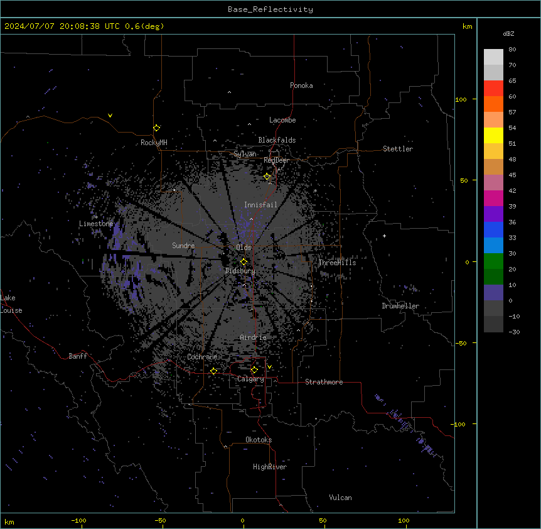
Task: Click the Airdrie city label
Action: tap(254, 337)
